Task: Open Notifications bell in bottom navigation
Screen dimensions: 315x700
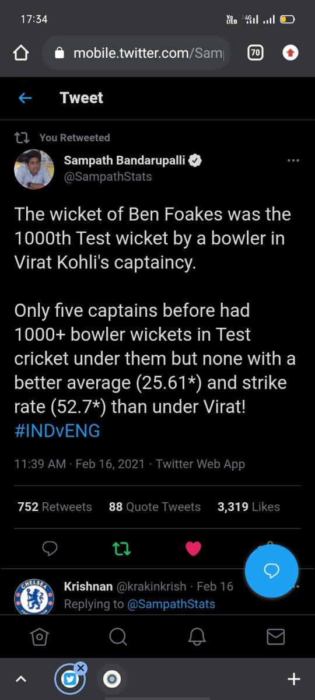Action: [x=197, y=637]
